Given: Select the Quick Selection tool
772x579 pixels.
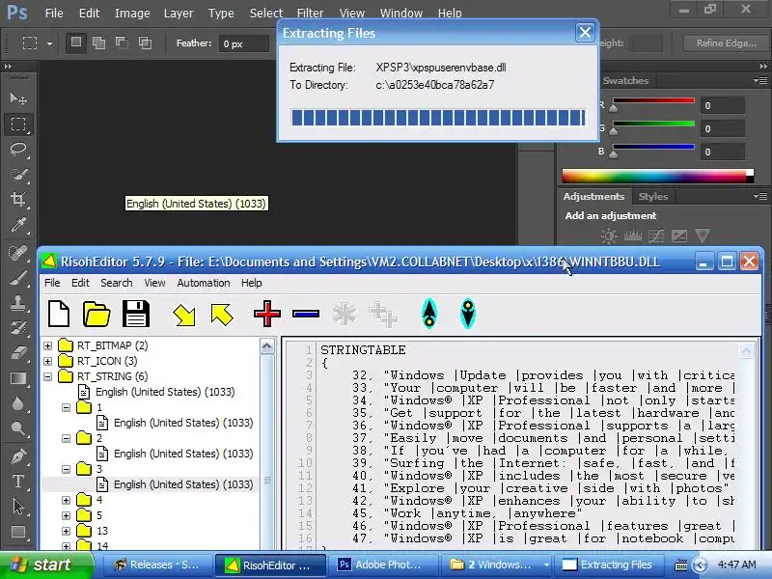Looking at the screenshot, I should point(18,175).
